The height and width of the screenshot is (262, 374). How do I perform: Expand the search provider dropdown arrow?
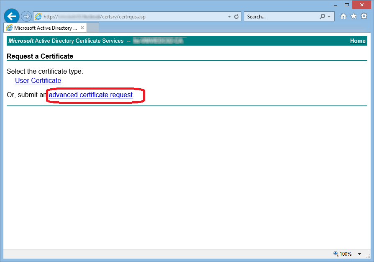(x=329, y=17)
